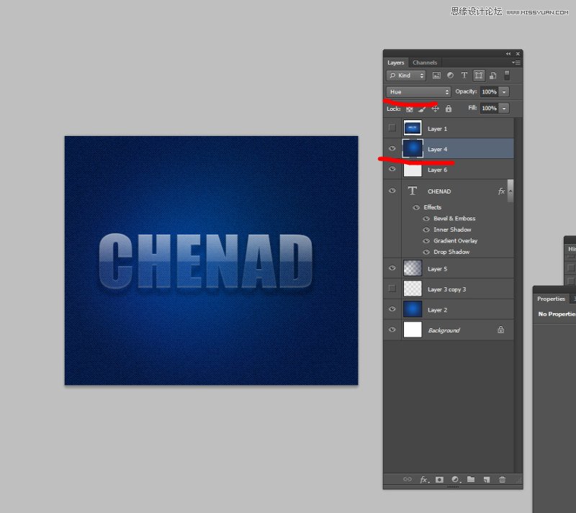Hide Layer 4 eye icon
576x513 pixels.
click(x=392, y=148)
